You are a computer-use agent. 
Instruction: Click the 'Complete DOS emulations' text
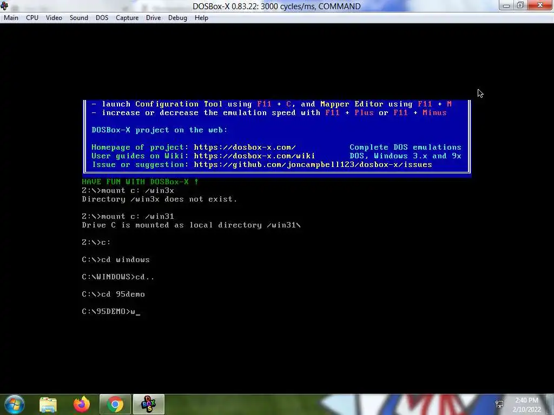405,147
